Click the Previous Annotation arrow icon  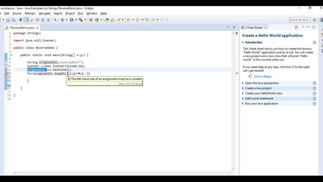click(138, 20)
